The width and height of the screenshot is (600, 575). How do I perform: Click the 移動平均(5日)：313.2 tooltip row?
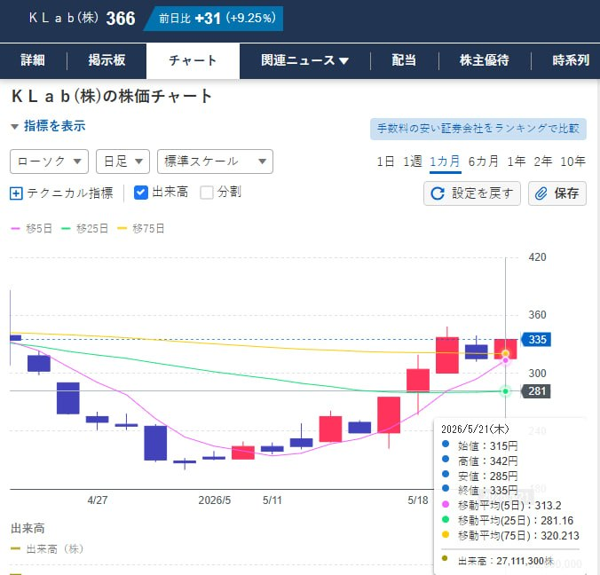501,506
